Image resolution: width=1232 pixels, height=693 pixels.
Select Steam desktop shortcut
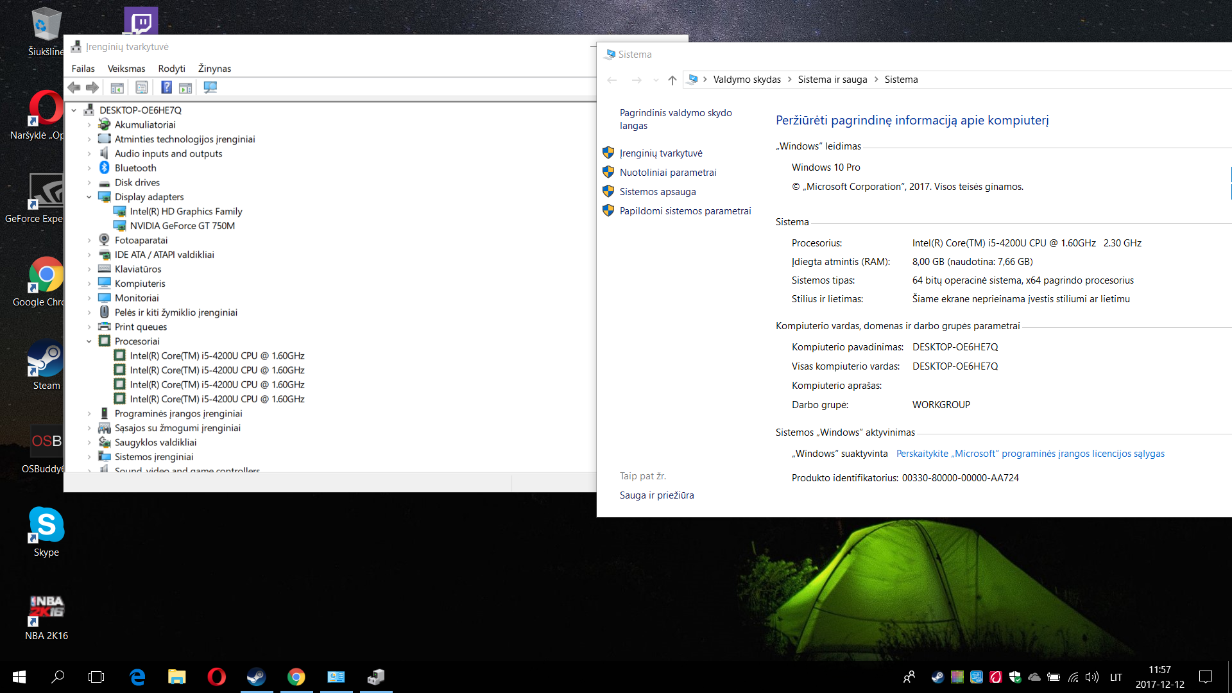pyautogui.click(x=46, y=364)
